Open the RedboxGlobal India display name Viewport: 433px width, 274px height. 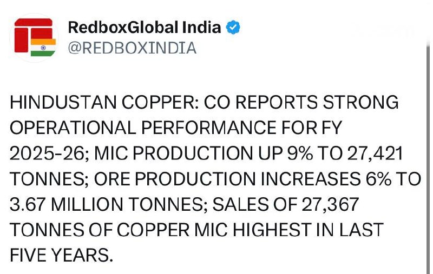point(145,28)
